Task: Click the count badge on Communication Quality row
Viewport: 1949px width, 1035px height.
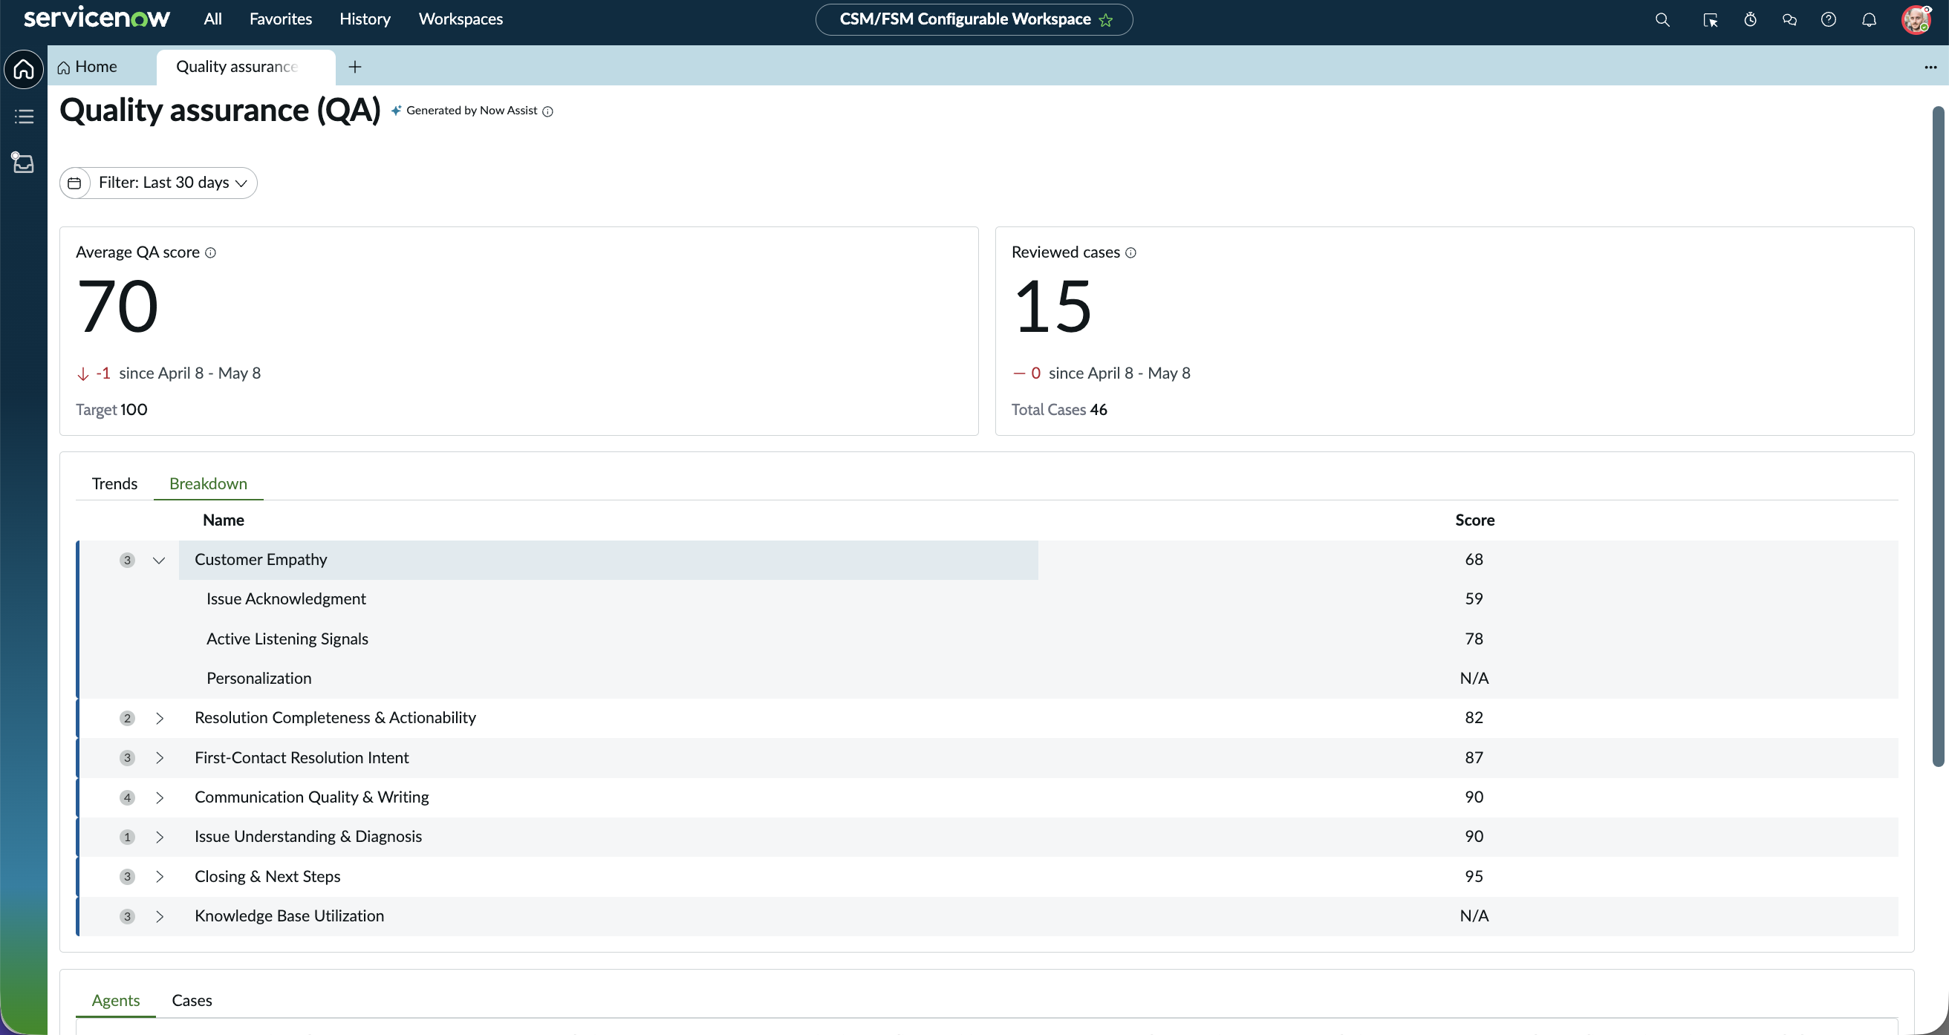Action: 127,798
